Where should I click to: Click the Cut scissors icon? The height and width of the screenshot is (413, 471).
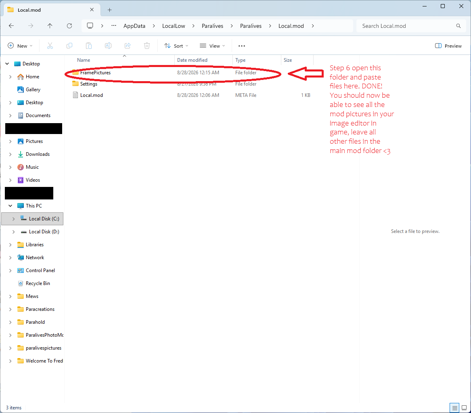(x=50, y=46)
